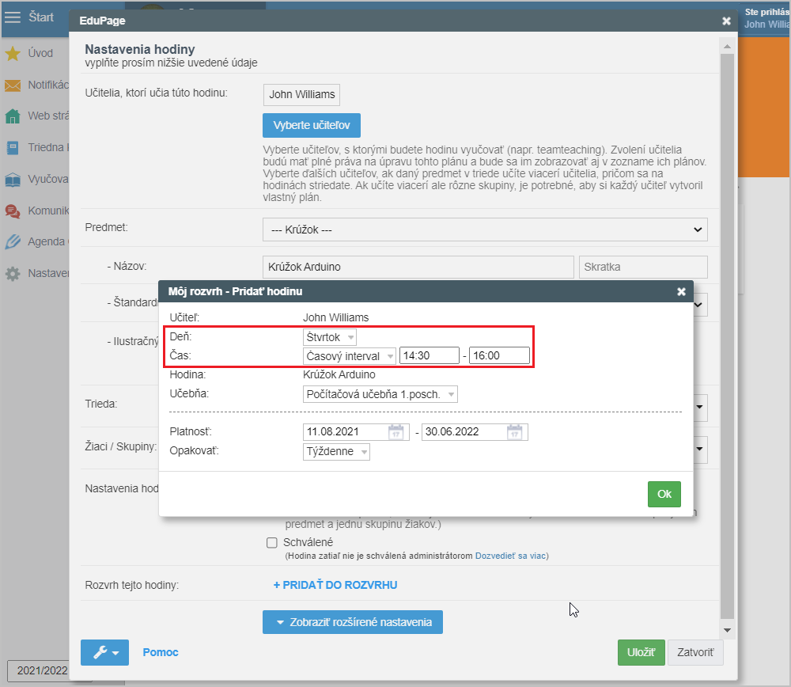Click the Pridať do rozvrhu link
Viewport: 791px width, 687px height.
(x=335, y=586)
